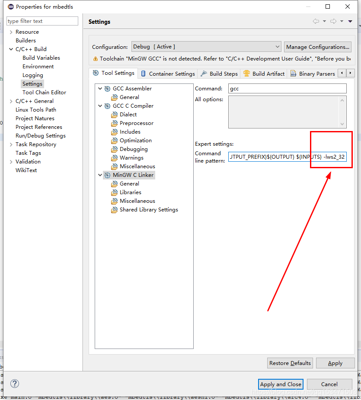The width and height of the screenshot is (361, 400).
Task: Switch to the Tool Settings tab
Action: [114, 73]
